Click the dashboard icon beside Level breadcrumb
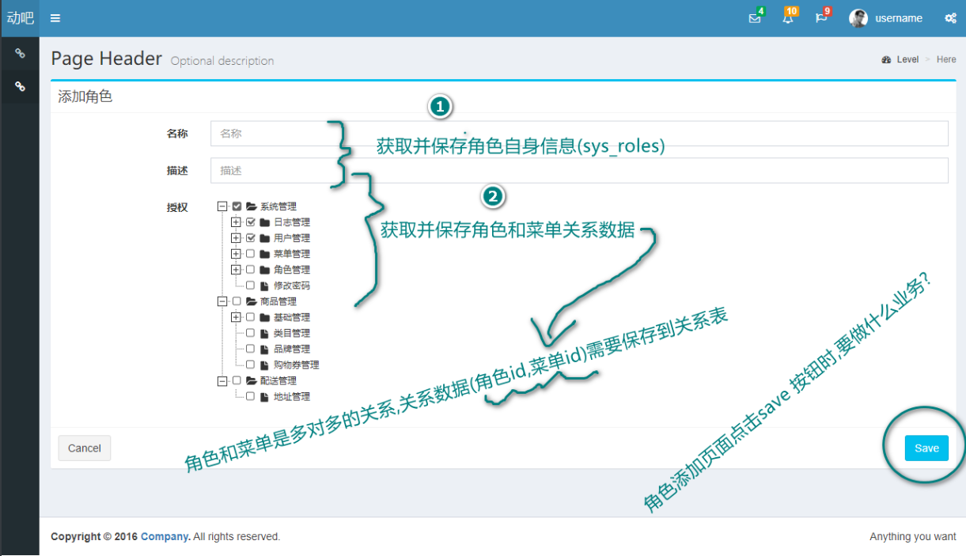 (x=886, y=59)
